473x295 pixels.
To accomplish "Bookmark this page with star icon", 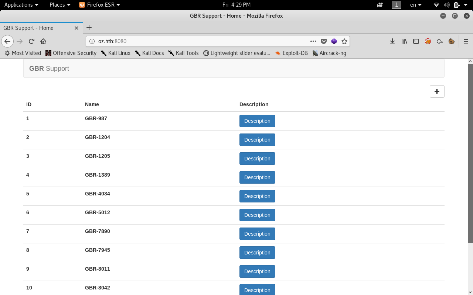I will point(344,41).
